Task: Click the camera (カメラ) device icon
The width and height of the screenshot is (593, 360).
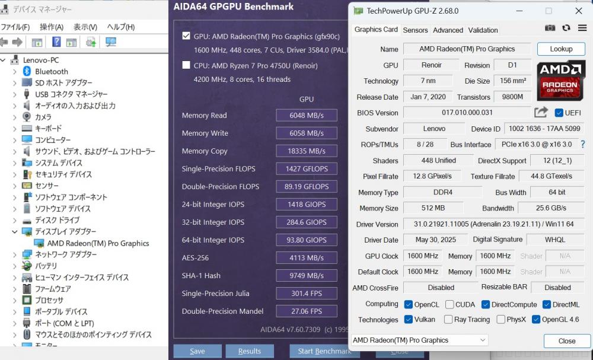Action: pos(27,116)
